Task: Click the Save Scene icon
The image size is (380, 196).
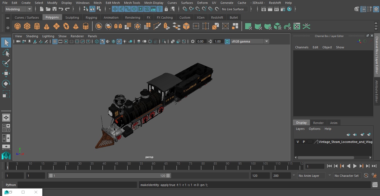Action: tap(55, 9)
